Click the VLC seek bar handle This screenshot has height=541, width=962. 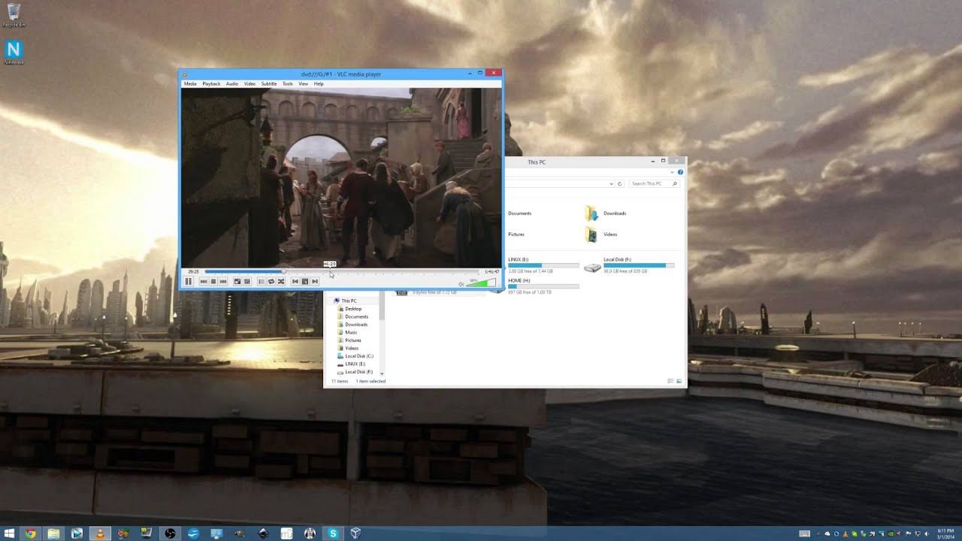coord(283,271)
